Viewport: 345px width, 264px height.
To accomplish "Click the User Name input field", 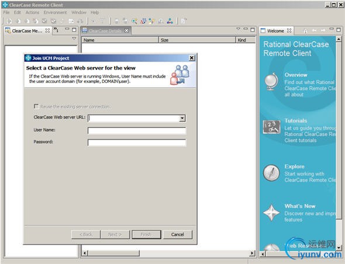I will click(x=137, y=131).
